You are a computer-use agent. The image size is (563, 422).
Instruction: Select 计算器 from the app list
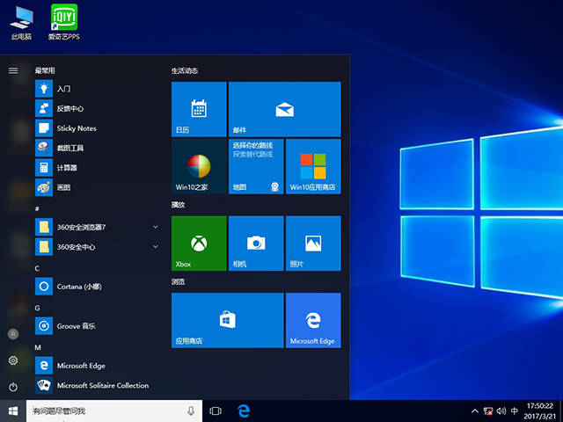pyautogui.click(x=67, y=167)
